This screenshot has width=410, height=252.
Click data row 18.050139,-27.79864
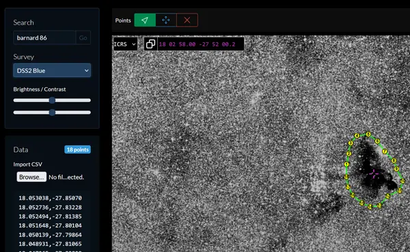click(x=50, y=235)
